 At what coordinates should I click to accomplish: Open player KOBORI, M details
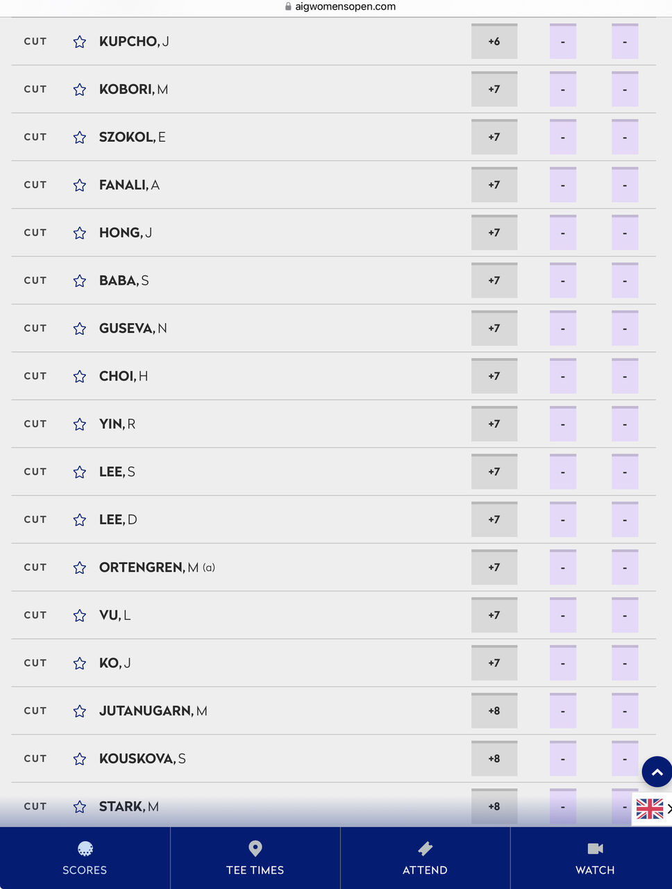click(x=133, y=90)
